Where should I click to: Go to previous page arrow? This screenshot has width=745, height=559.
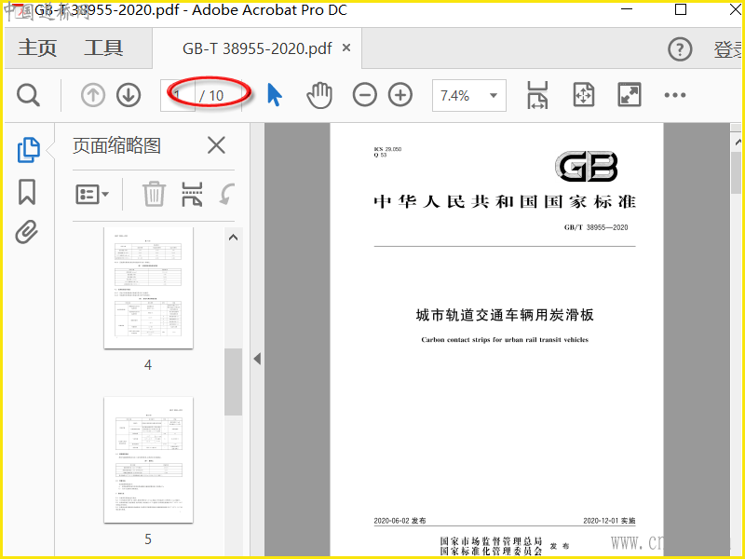tap(92, 95)
